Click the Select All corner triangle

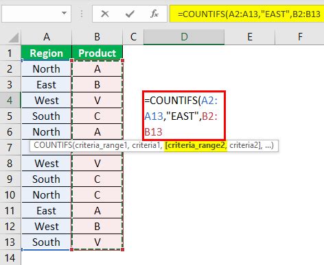[x=14, y=38]
